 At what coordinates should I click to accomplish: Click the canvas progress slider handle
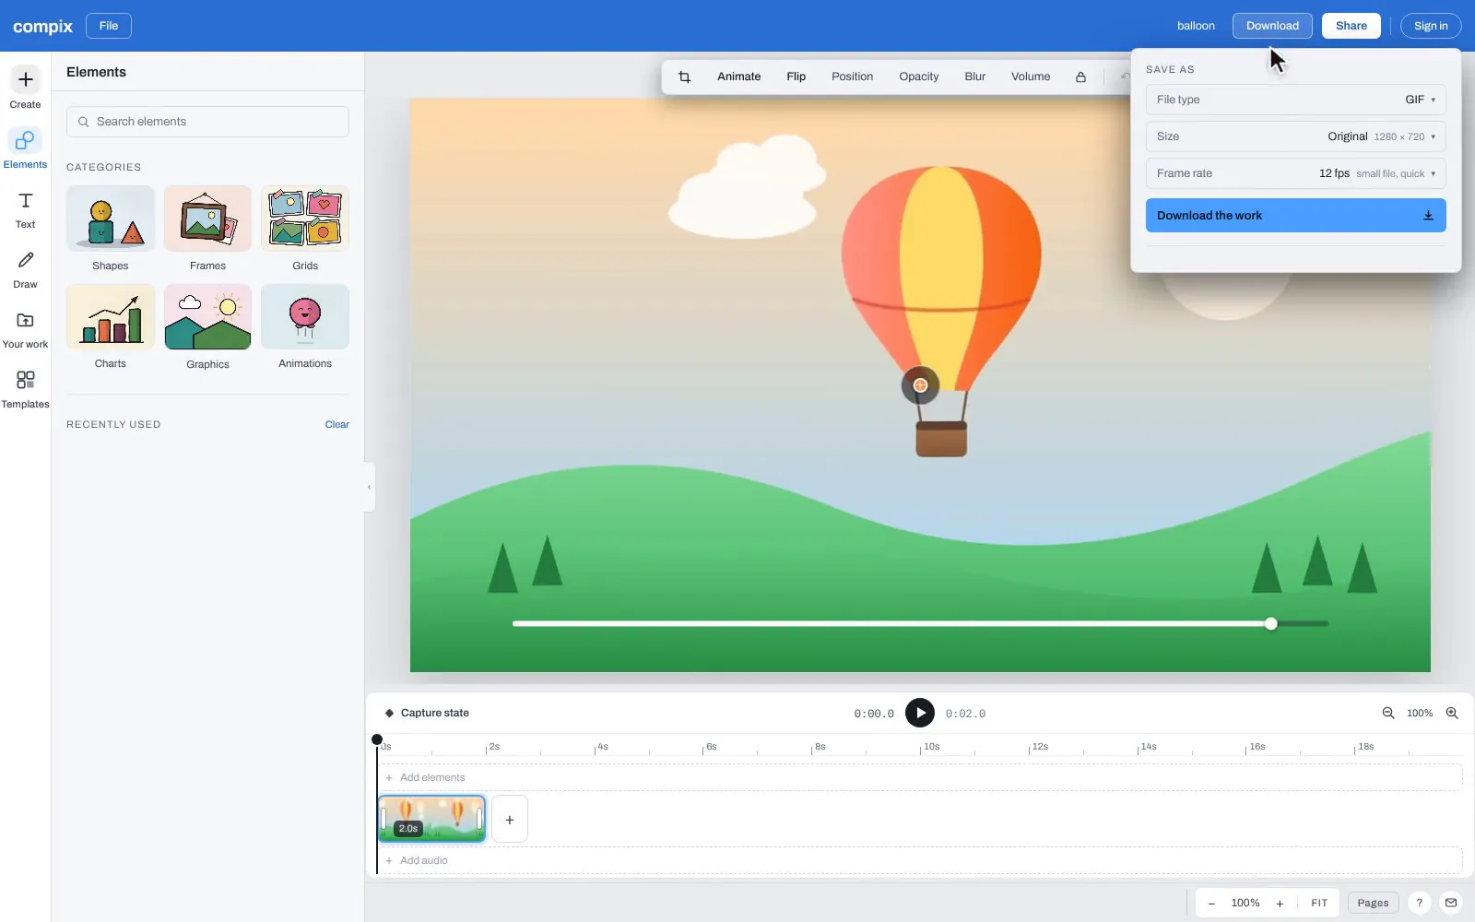click(1271, 623)
